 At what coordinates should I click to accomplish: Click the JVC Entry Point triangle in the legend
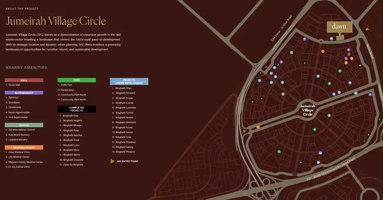click(x=113, y=161)
